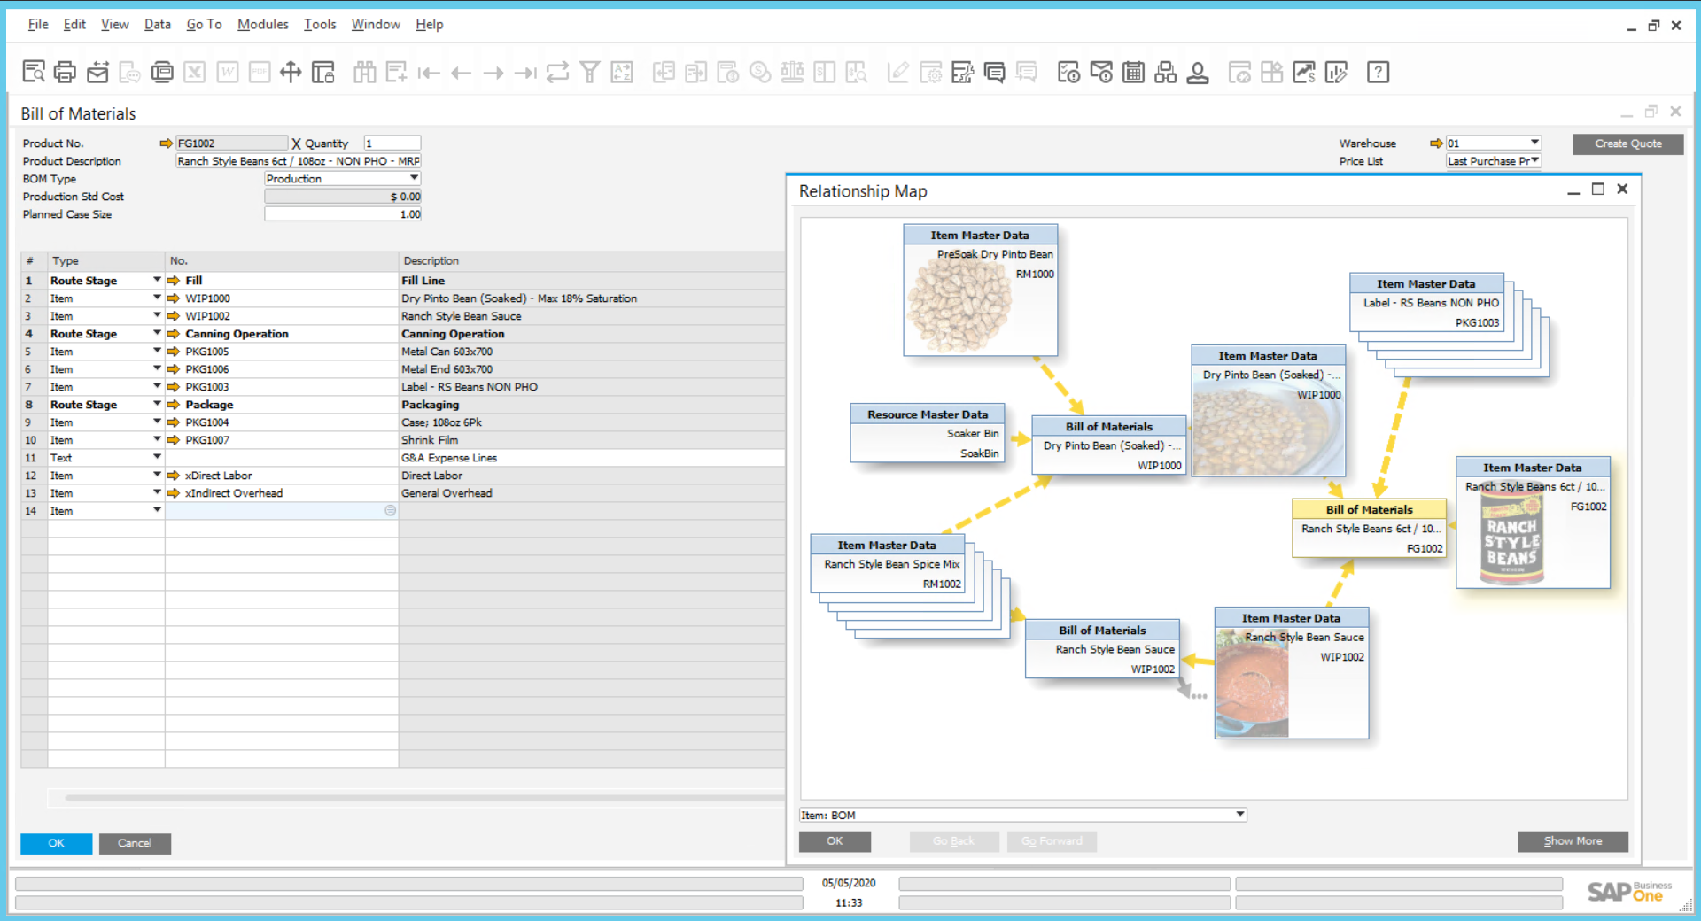This screenshot has height=921, width=1701.
Task: Click Show More in the Relationship Map
Action: click(1573, 841)
